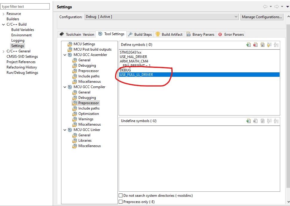290x206 pixels.
Task: Move undefine symbol up
Action: pos(269,121)
